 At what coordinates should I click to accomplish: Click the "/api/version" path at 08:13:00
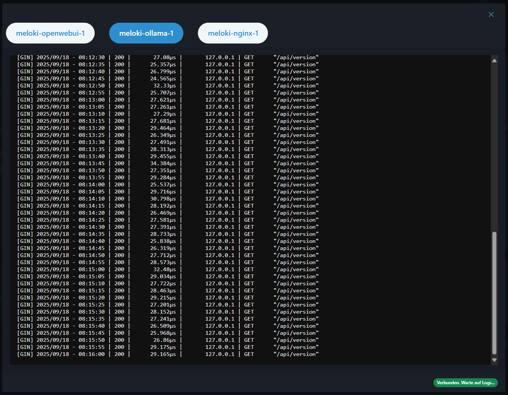(x=296, y=100)
